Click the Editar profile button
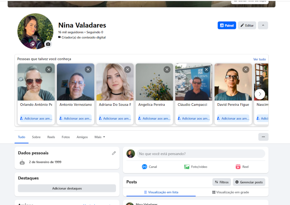 [x=247, y=25]
